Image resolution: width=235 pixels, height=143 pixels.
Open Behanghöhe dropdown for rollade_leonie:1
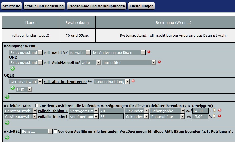[167, 117]
